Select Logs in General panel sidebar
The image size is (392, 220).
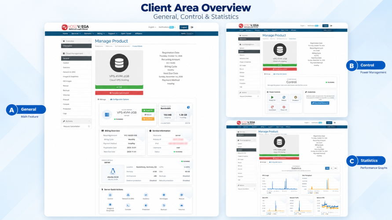coord(76,114)
